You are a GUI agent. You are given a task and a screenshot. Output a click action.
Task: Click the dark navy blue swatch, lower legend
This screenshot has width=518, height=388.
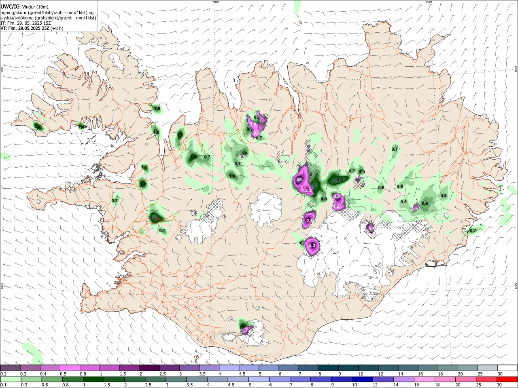point(362,379)
